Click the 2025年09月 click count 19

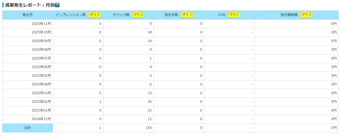pos(149,41)
